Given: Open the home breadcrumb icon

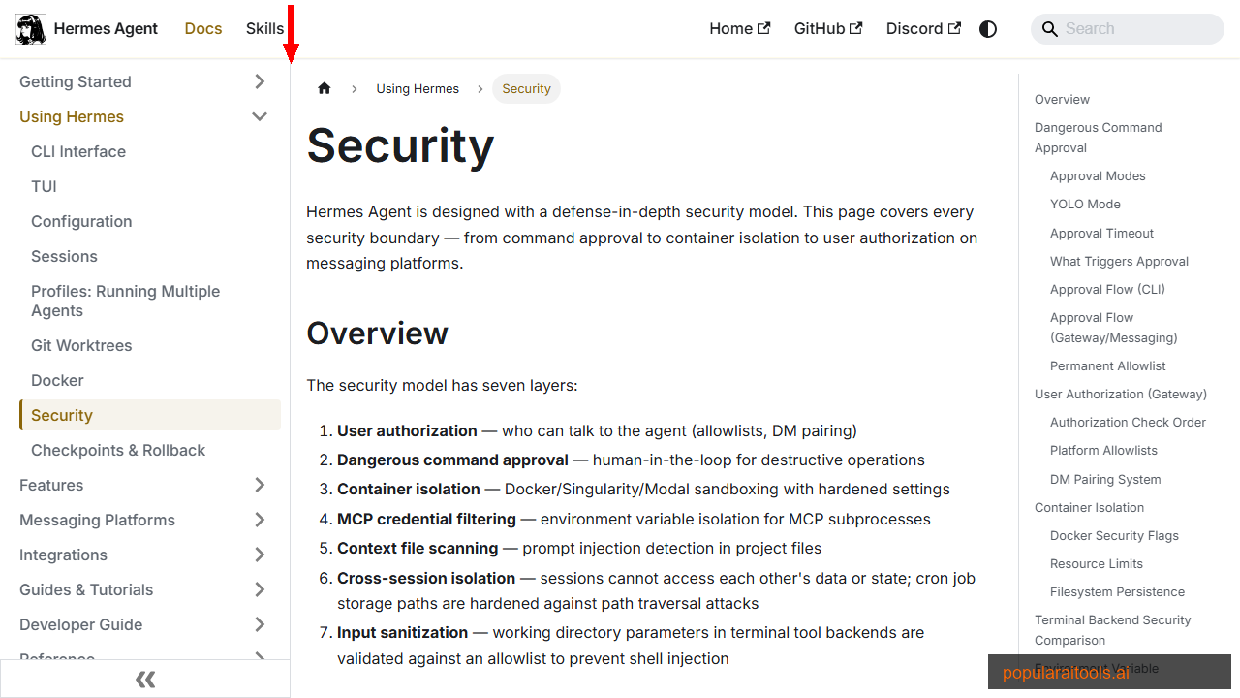Looking at the screenshot, I should tap(325, 88).
